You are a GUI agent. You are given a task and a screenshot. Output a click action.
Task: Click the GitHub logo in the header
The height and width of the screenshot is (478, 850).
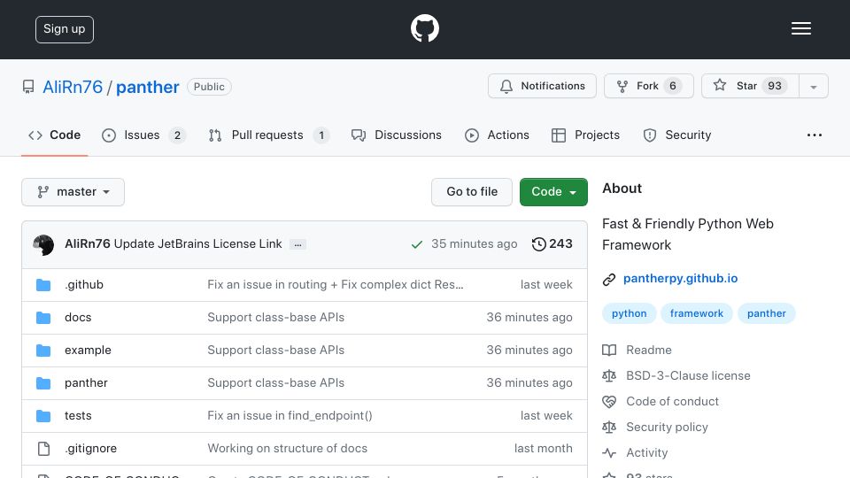pos(424,28)
